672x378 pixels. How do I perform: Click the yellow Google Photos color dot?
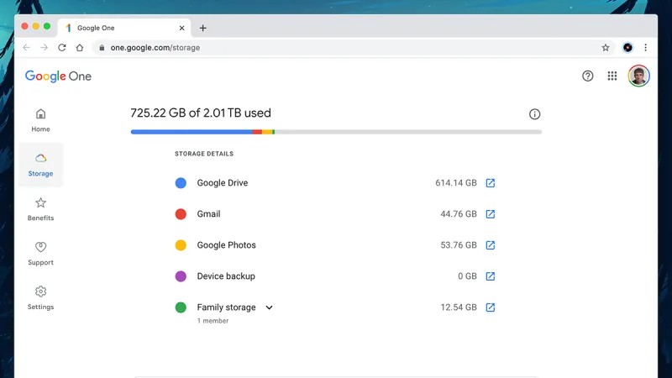[181, 245]
